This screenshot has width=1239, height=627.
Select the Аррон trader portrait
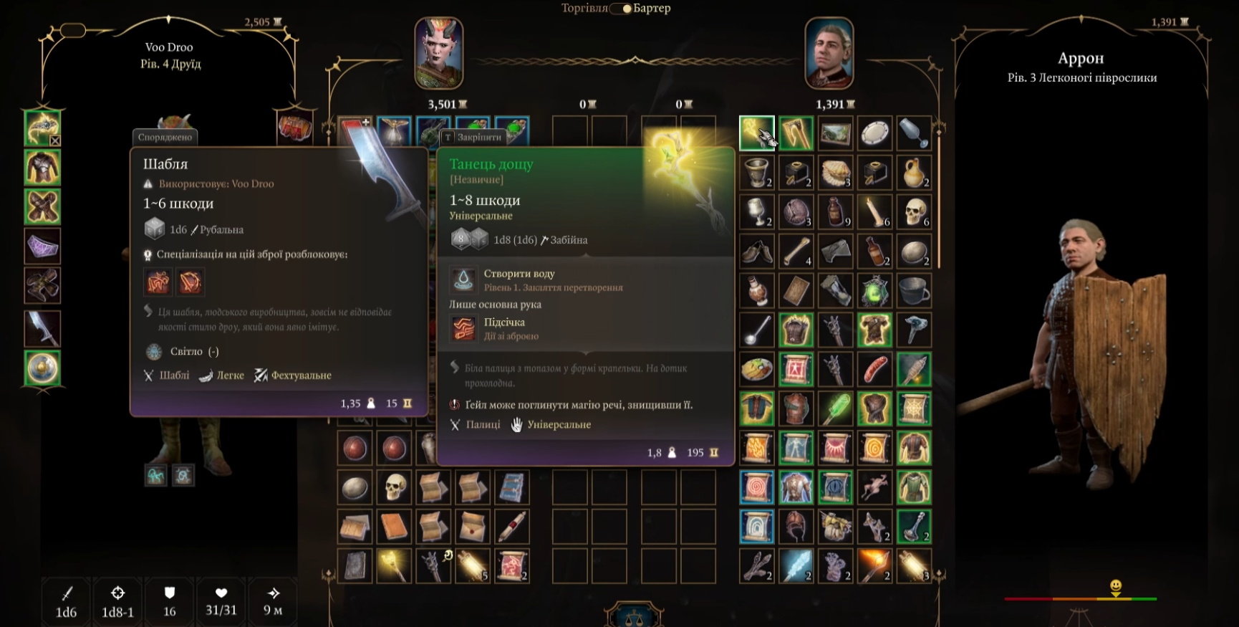click(829, 54)
